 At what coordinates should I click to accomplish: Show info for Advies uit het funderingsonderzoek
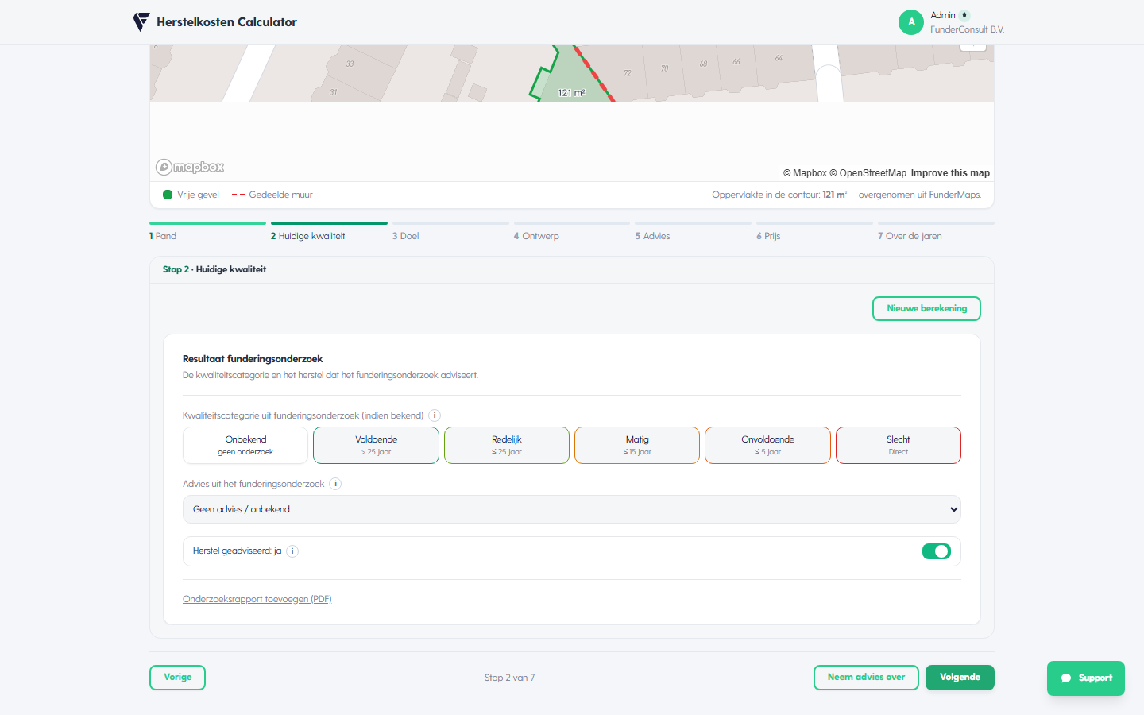click(335, 484)
